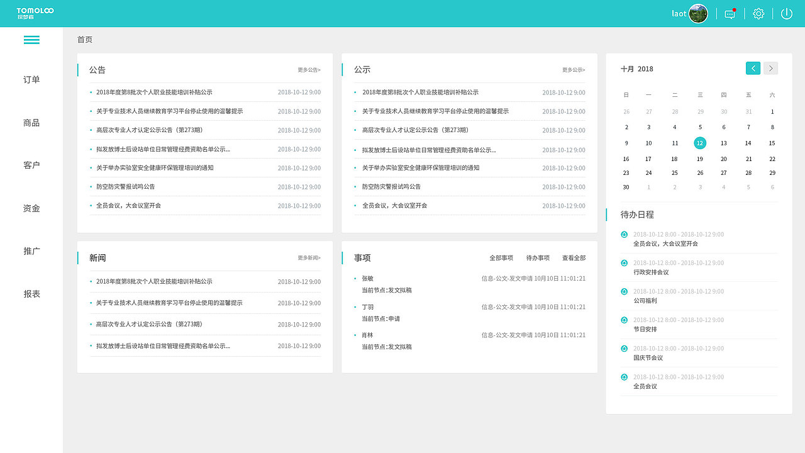This screenshot has width=805, height=453.
Task: Select calendar date 8
Action: pyautogui.click(x=772, y=127)
